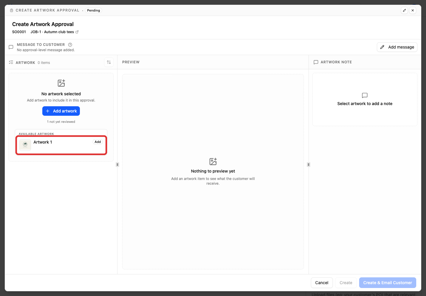Viewport: 426px width, 296px height.
Task: Click the '0 items' count label
Action: [x=44, y=63]
